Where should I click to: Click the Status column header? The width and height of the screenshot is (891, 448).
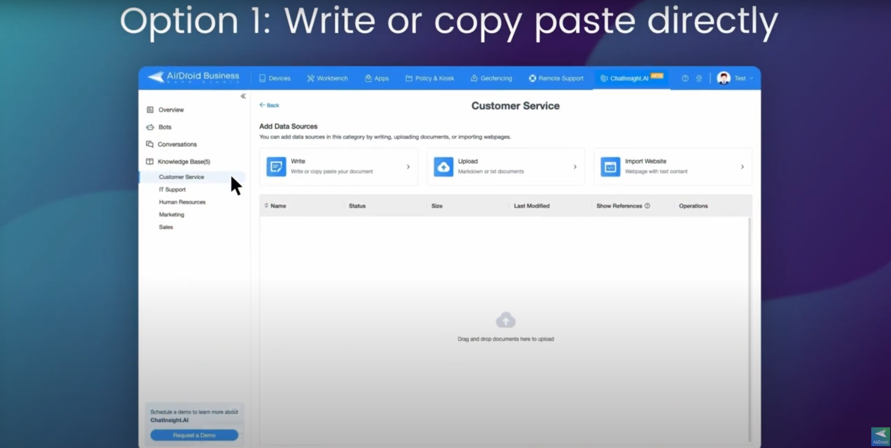[357, 206]
